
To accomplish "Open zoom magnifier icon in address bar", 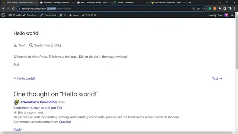I will 193,9.
